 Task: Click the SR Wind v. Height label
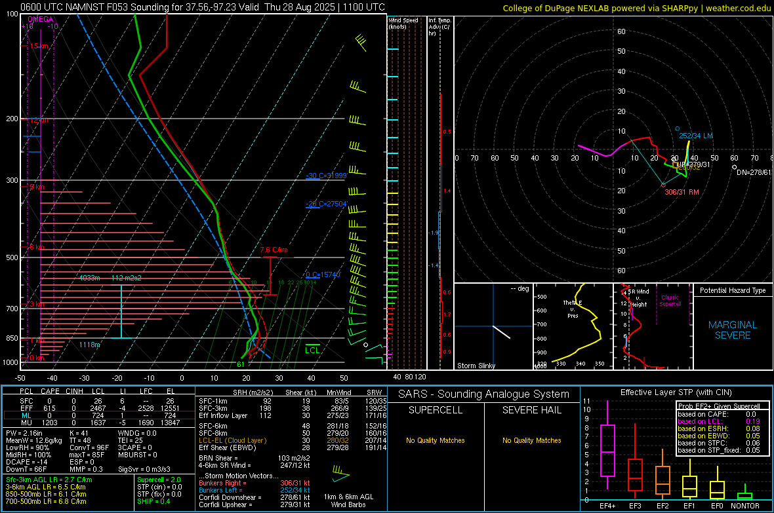pyautogui.click(x=638, y=298)
